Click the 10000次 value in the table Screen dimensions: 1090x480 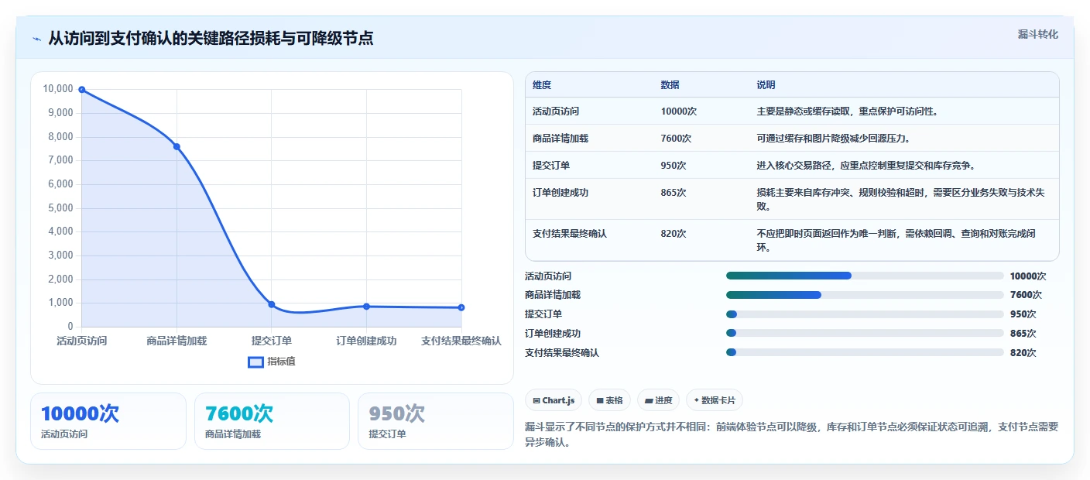(x=679, y=111)
